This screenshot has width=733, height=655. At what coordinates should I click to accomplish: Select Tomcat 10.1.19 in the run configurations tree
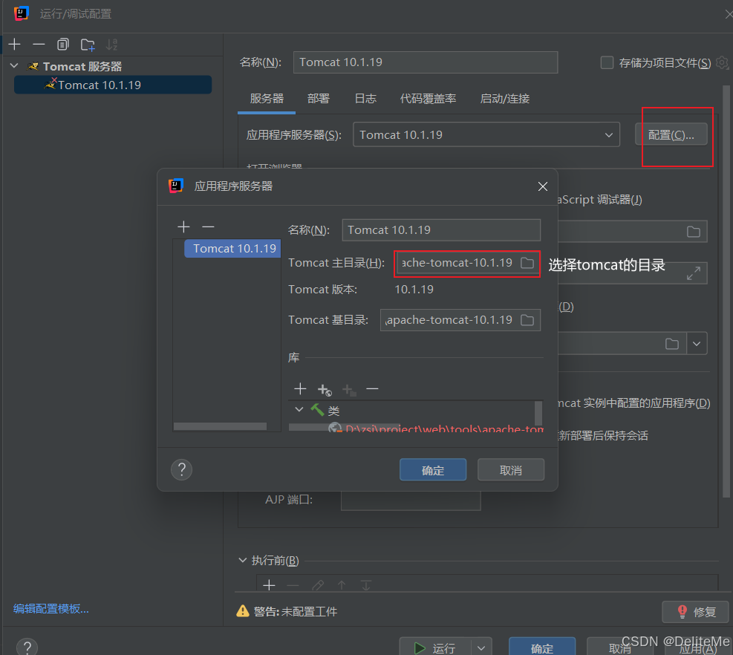click(113, 85)
